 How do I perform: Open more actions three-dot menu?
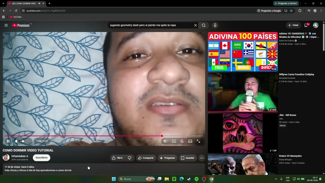click(x=202, y=158)
